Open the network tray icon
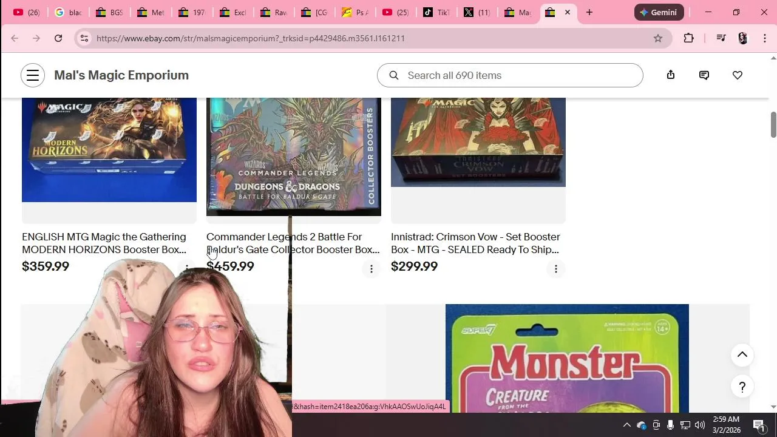The width and height of the screenshot is (777, 437). [x=685, y=425]
